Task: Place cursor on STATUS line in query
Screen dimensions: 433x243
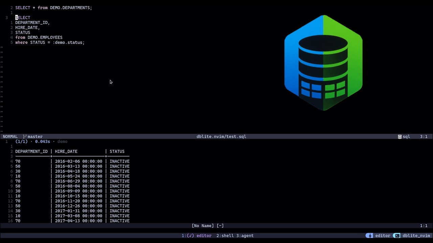Action: point(23,33)
